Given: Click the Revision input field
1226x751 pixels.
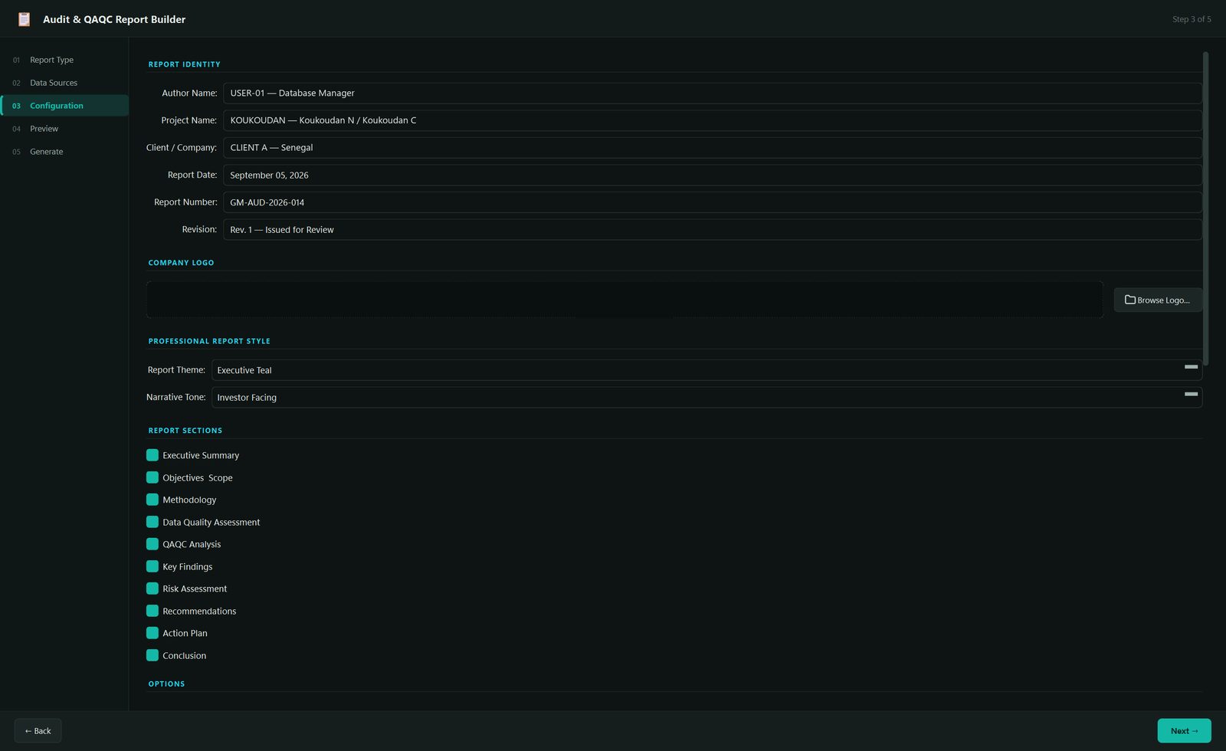Looking at the screenshot, I should tap(713, 230).
